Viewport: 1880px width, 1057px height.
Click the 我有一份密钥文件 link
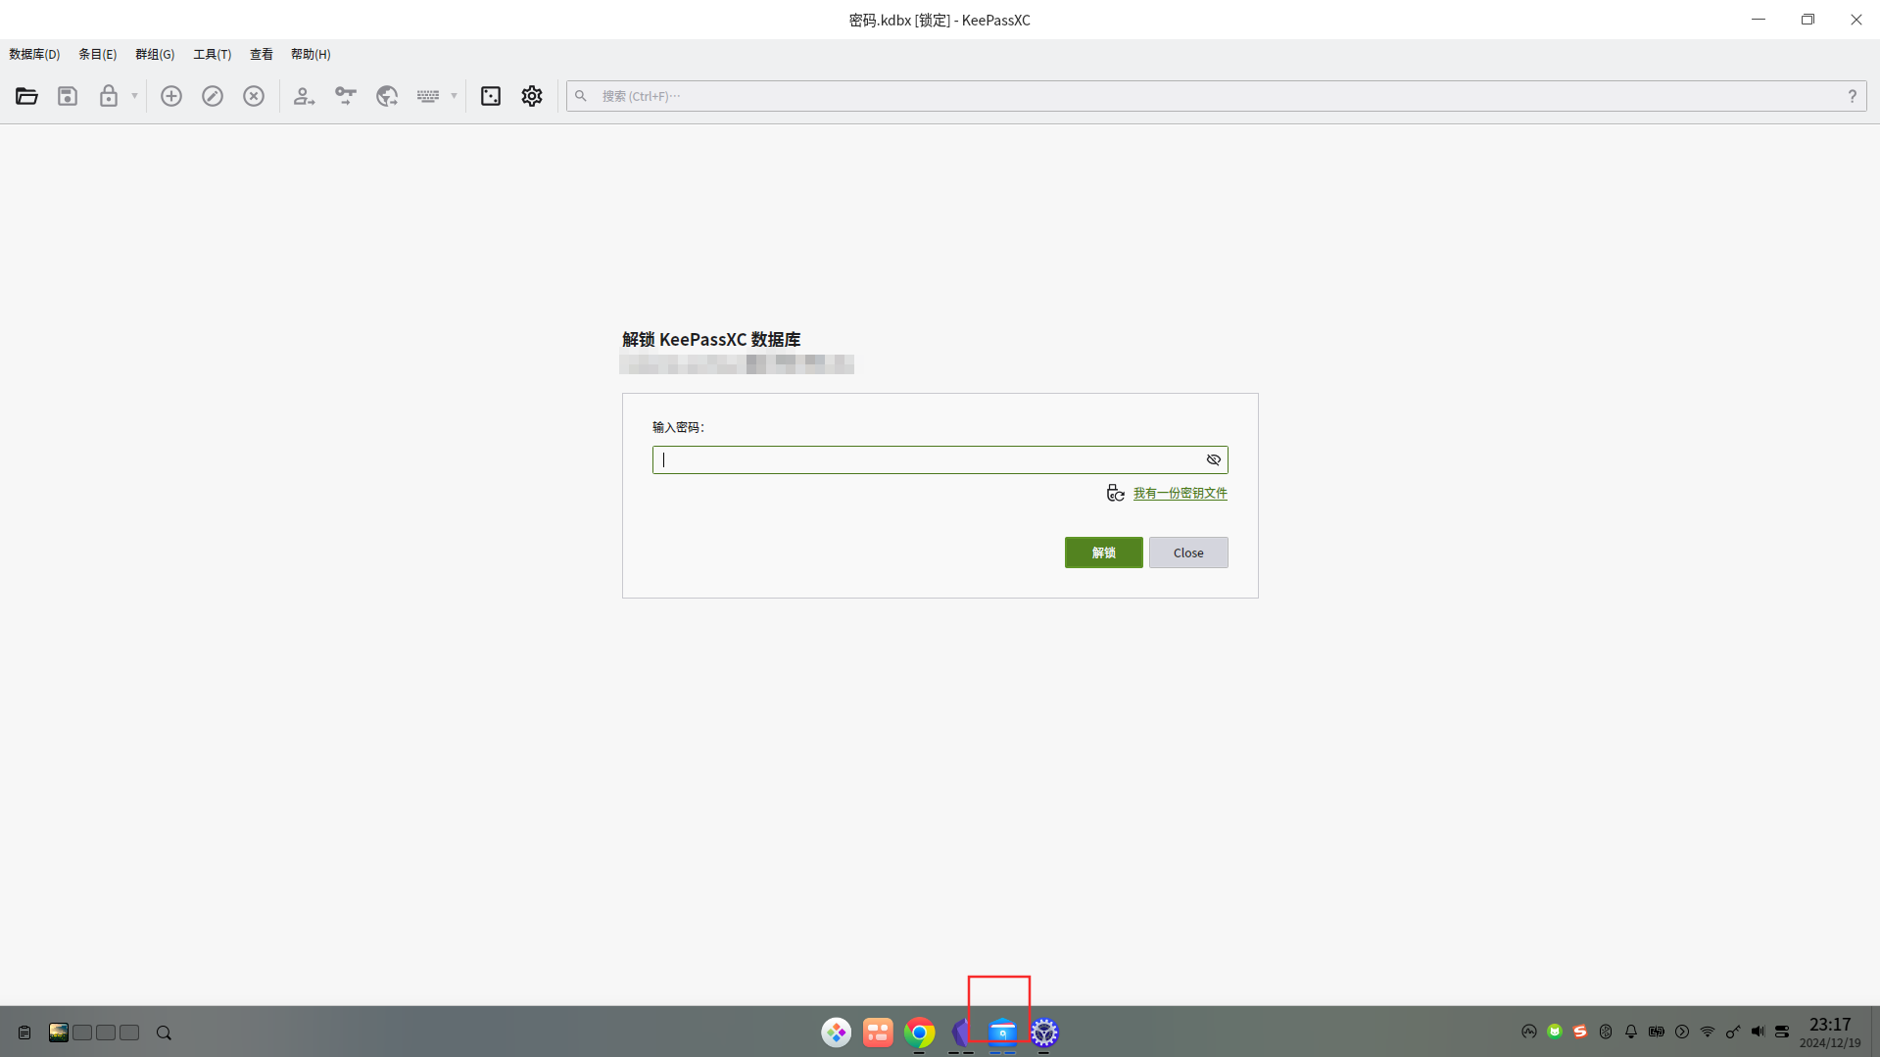click(1180, 493)
